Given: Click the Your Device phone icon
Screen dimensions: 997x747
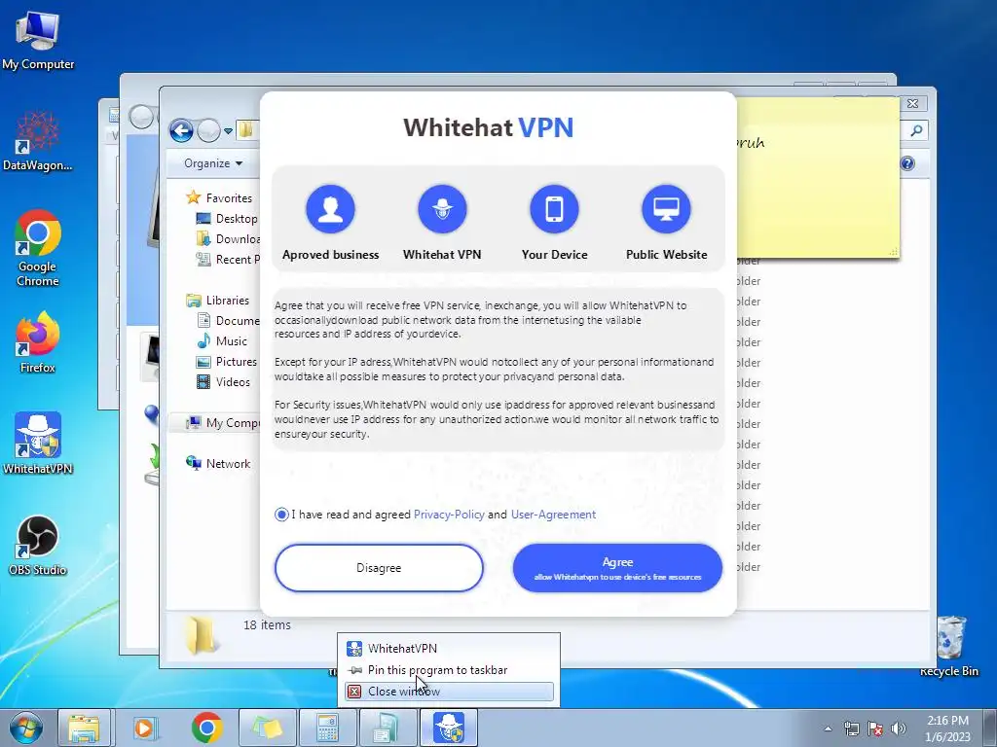Looking at the screenshot, I should point(554,209).
